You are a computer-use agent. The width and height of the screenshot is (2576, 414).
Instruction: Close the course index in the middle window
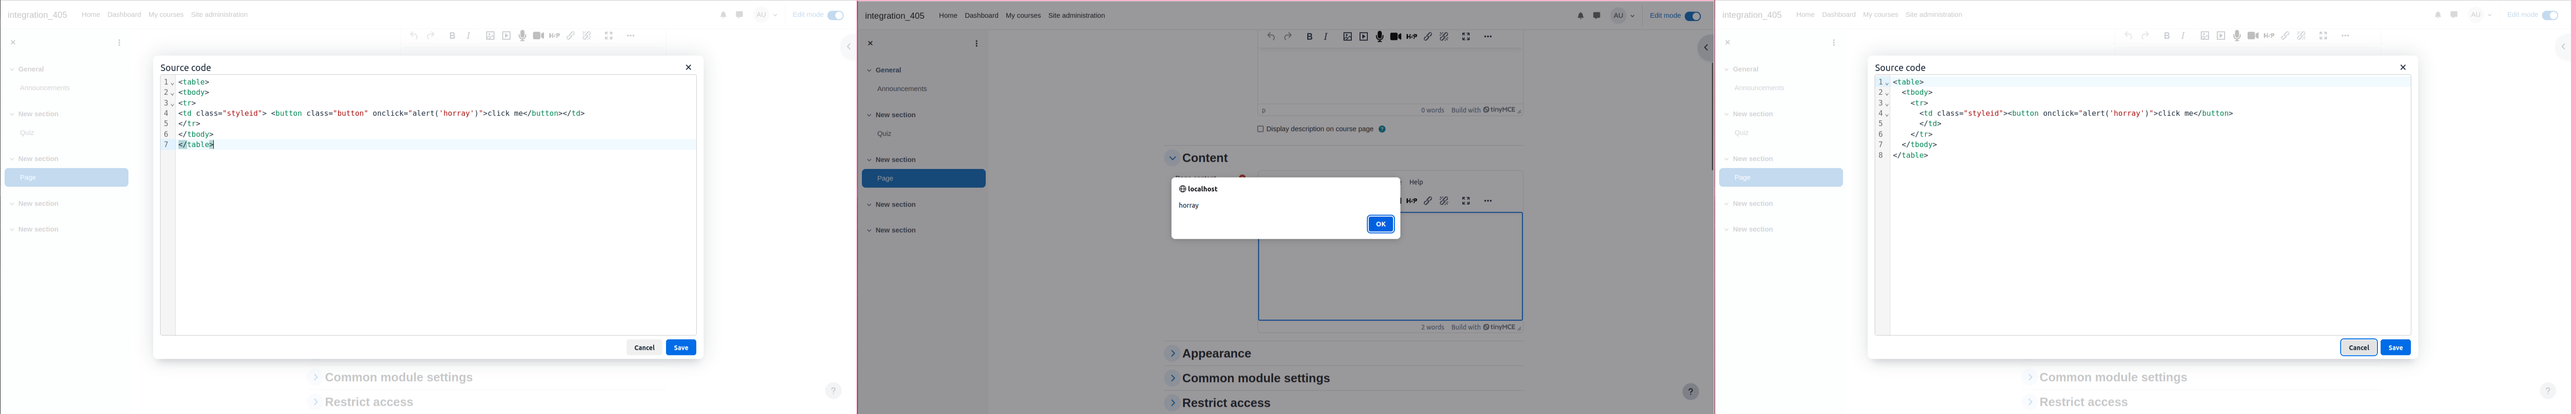871,44
